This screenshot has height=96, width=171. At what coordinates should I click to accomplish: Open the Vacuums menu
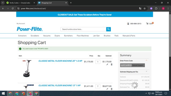(47, 36)
